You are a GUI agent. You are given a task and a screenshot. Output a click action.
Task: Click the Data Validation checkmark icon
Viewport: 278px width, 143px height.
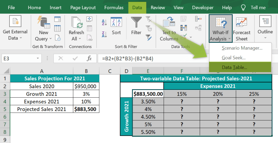[x=184, y=37]
